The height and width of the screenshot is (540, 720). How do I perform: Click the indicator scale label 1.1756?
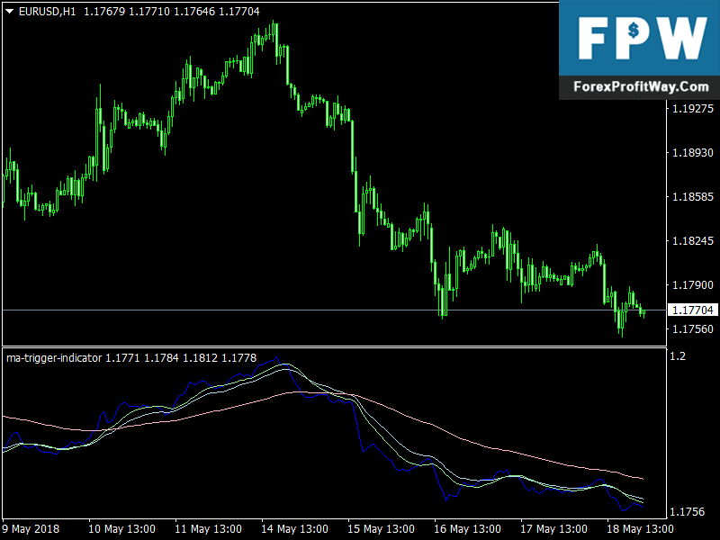687,511
